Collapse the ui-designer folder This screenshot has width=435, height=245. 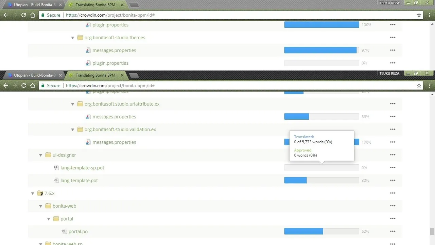click(40, 155)
